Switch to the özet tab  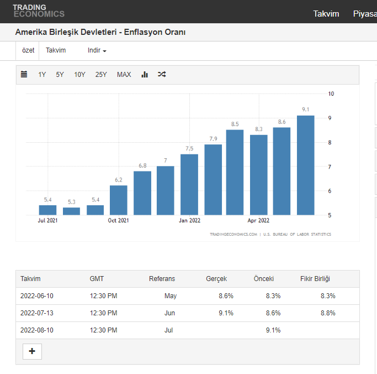click(28, 50)
